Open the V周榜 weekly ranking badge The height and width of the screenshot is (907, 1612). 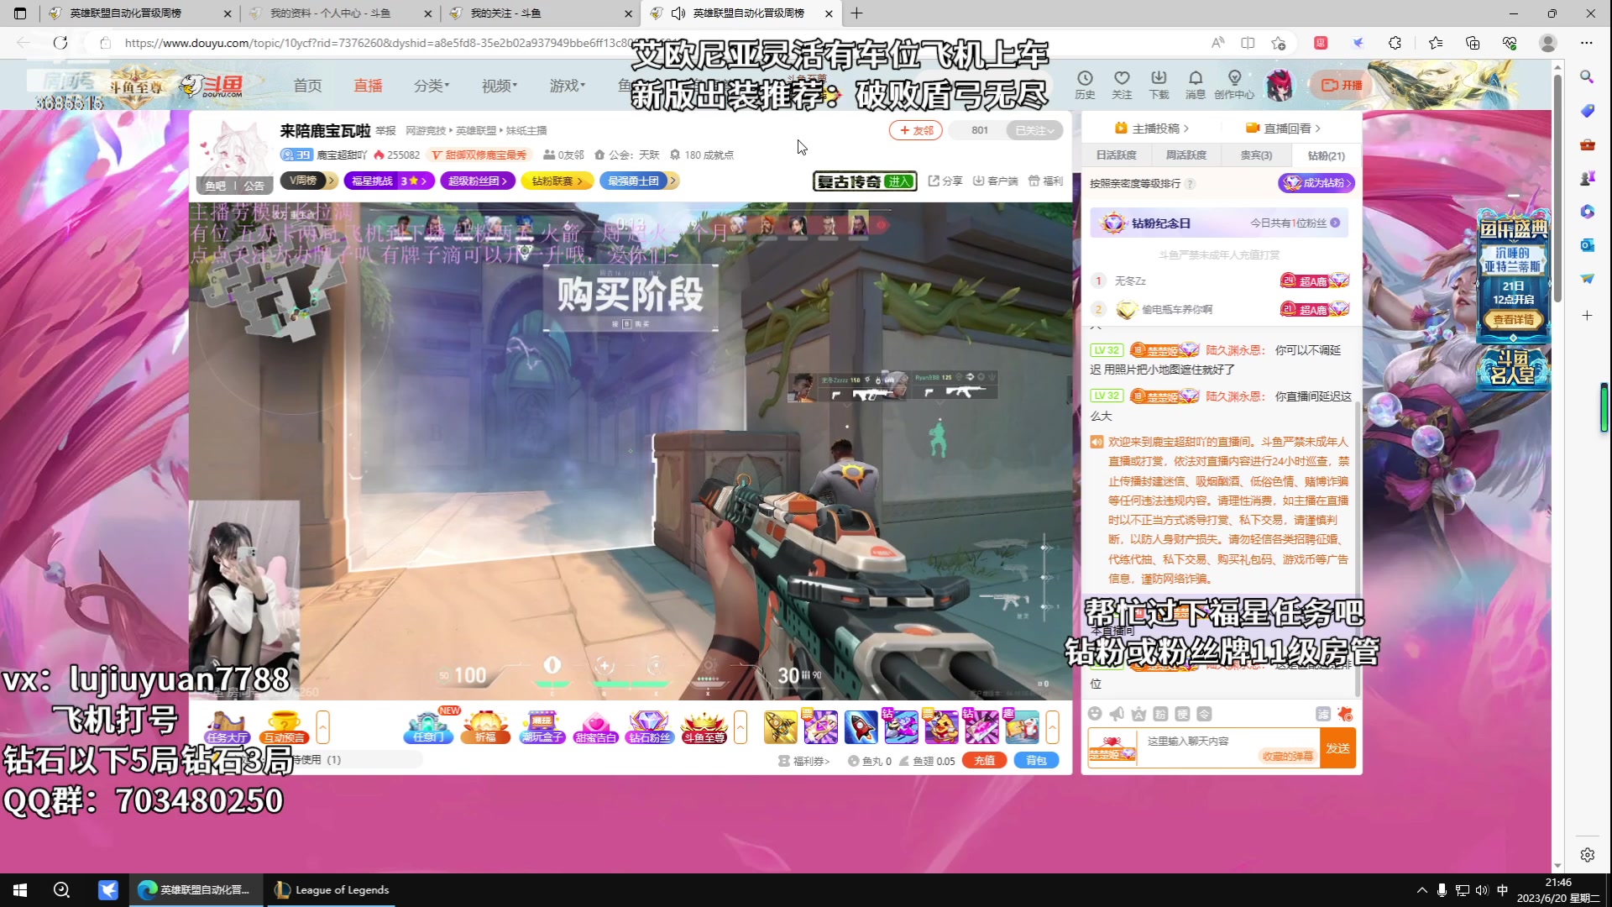[309, 181]
